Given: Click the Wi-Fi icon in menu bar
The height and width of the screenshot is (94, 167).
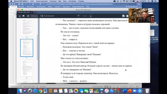Looking at the screenshot, I should pyautogui.click(x=124, y=1).
